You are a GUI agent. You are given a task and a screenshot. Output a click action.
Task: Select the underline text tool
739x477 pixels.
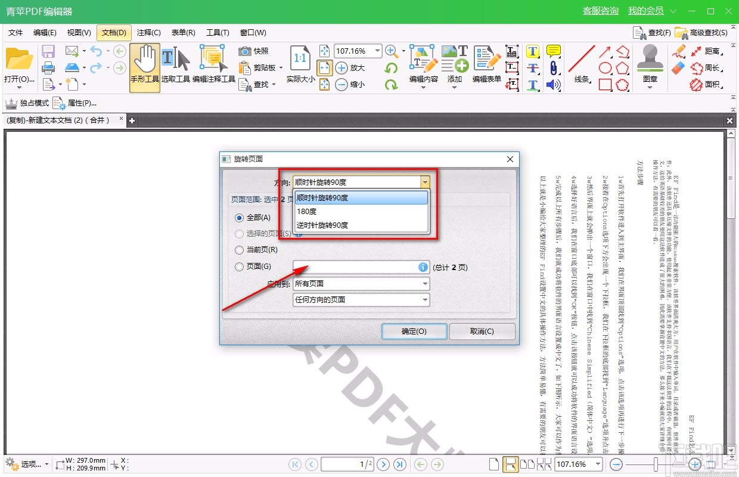pos(533,85)
